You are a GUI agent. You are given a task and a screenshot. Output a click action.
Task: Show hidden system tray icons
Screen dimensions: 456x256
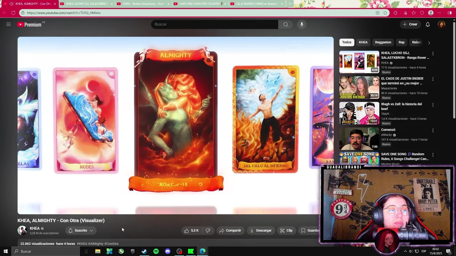pos(405,251)
